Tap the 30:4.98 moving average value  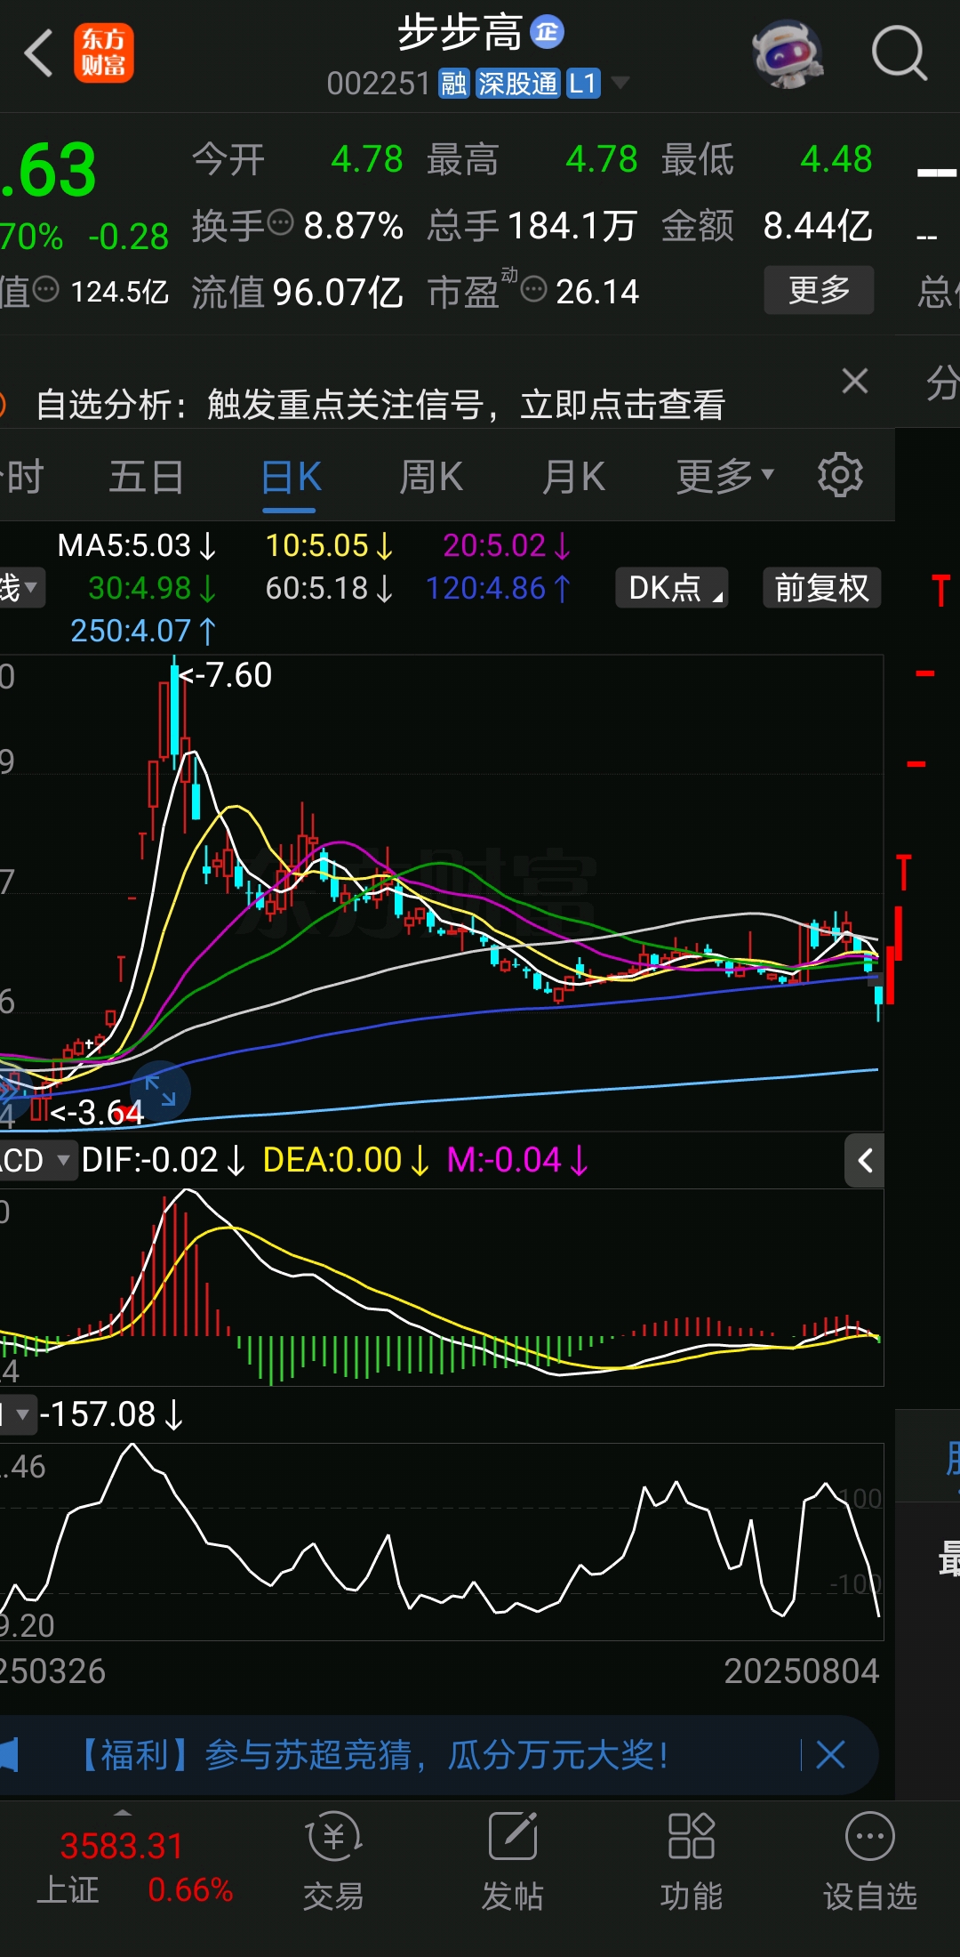(x=153, y=588)
